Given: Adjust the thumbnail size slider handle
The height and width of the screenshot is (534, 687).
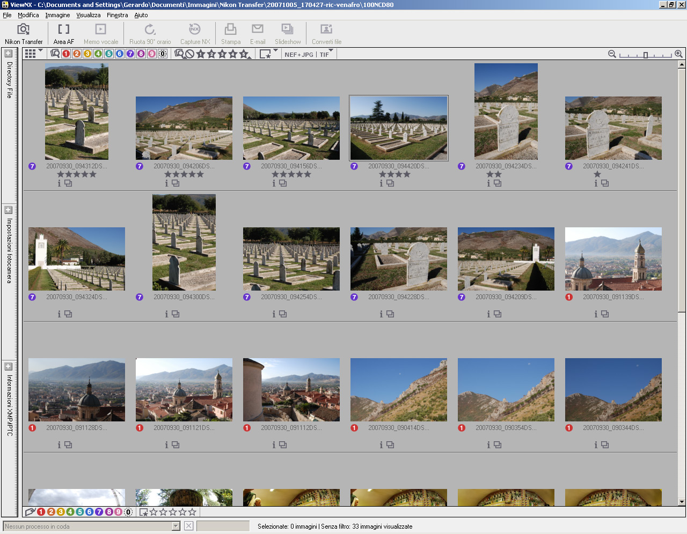Looking at the screenshot, I should [646, 55].
